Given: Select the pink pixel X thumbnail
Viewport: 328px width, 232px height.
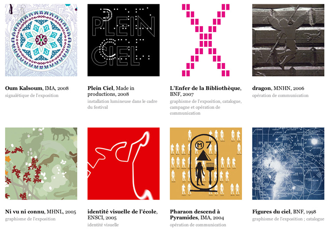Looking at the screenshot, I should tap(206, 40).
